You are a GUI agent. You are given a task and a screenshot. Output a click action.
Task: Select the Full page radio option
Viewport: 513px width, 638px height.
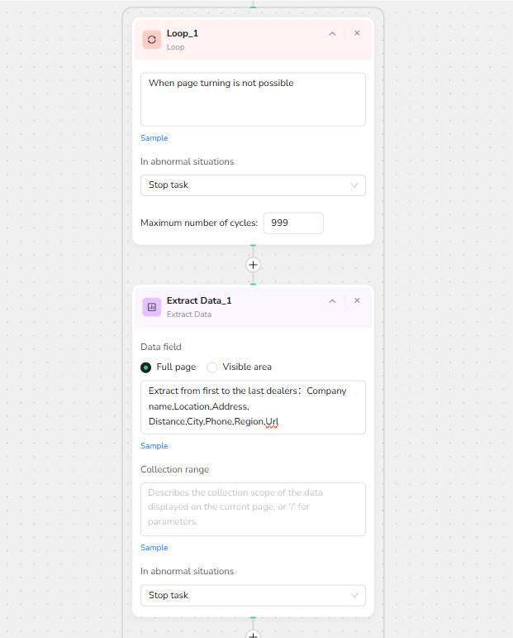coord(146,367)
